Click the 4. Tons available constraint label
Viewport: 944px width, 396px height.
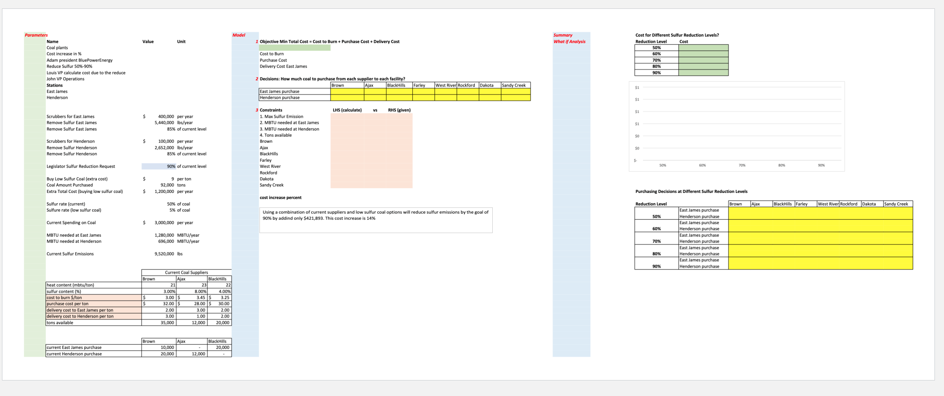point(275,135)
